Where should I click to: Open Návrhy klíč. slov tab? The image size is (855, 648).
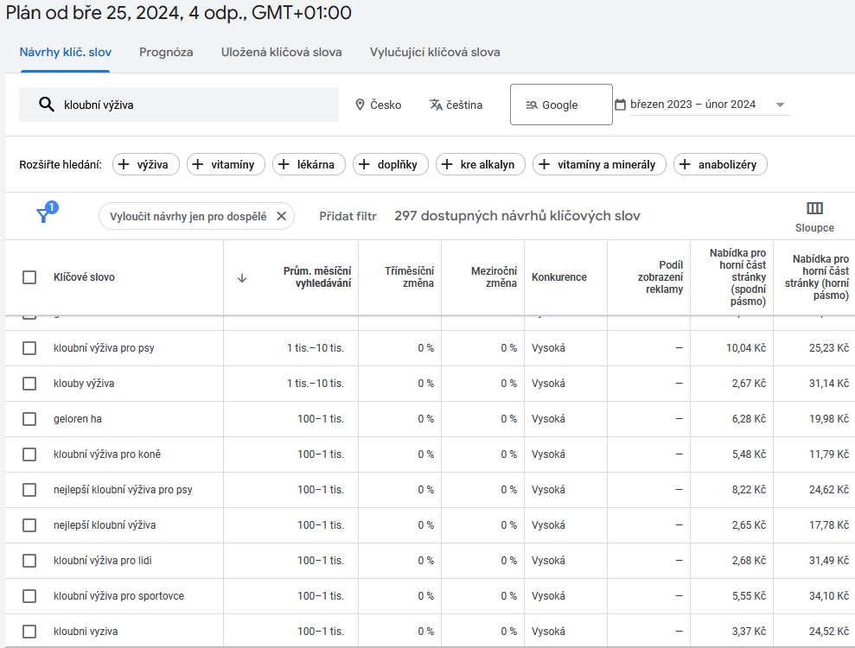(66, 53)
